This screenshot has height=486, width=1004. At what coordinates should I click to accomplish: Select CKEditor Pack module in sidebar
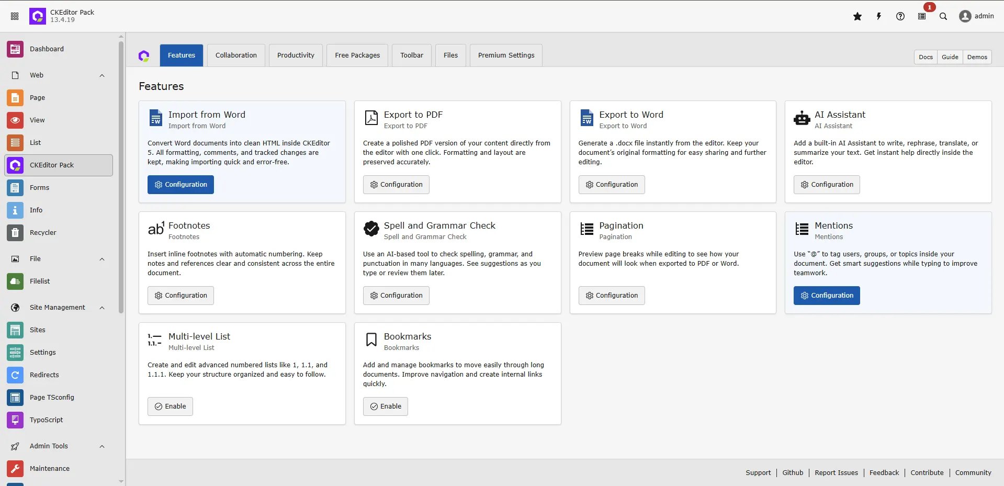click(59, 165)
